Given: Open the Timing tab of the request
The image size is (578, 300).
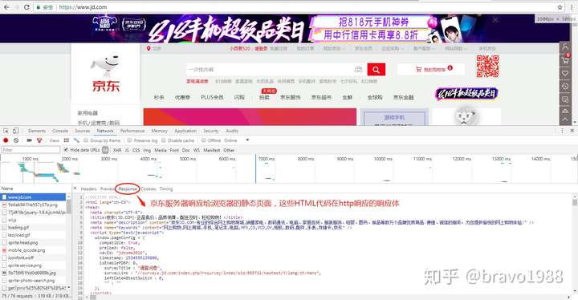Looking at the screenshot, I should [166, 189].
